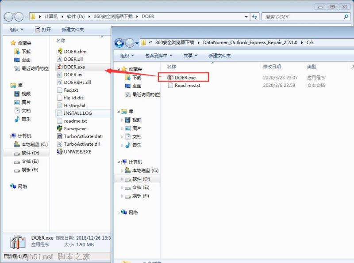Select the DOERSHL.dll file icon
Screen dimensions: 354x263
[59, 83]
